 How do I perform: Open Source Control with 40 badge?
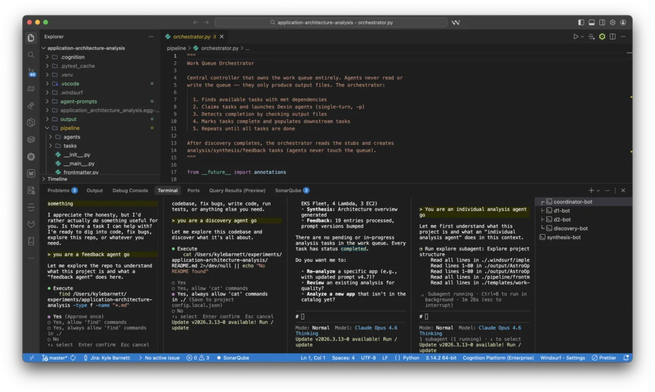point(31,72)
